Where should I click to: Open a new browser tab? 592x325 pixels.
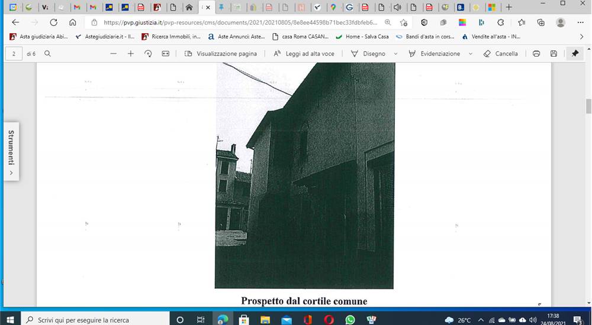(x=509, y=7)
